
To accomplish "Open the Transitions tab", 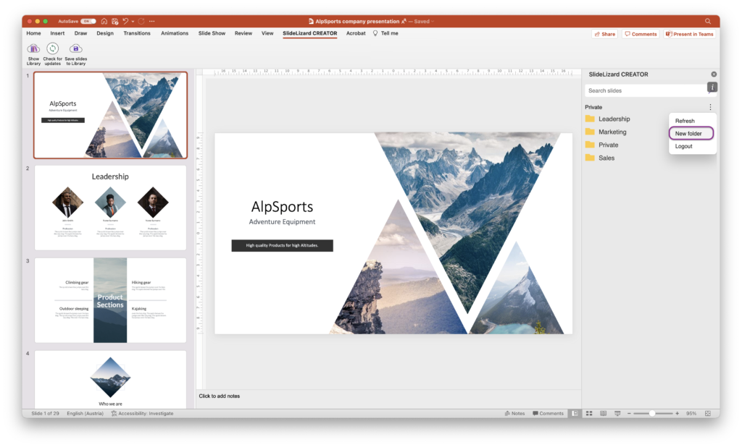I will 137,33.
